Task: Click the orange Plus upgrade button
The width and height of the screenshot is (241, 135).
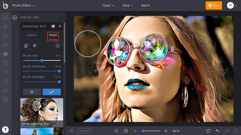Action: pyautogui.click(x=214, y=5)
